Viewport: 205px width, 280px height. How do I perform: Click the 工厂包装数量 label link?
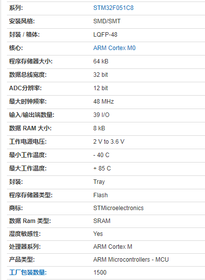(x=28, y=273)
